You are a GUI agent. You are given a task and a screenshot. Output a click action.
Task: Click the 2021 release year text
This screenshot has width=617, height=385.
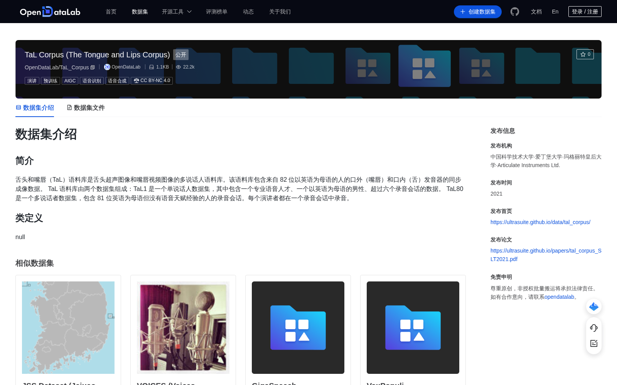(x=496, y=194)
